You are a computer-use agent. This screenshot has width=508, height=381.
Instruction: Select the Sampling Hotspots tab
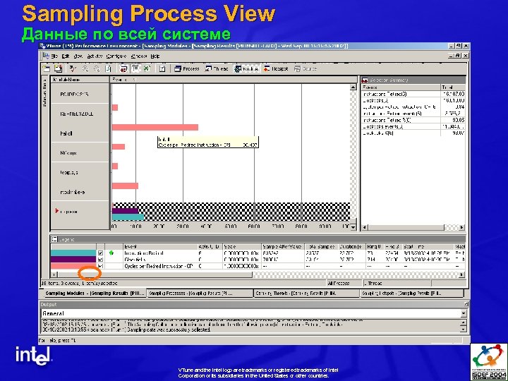(x=413, y=294)
